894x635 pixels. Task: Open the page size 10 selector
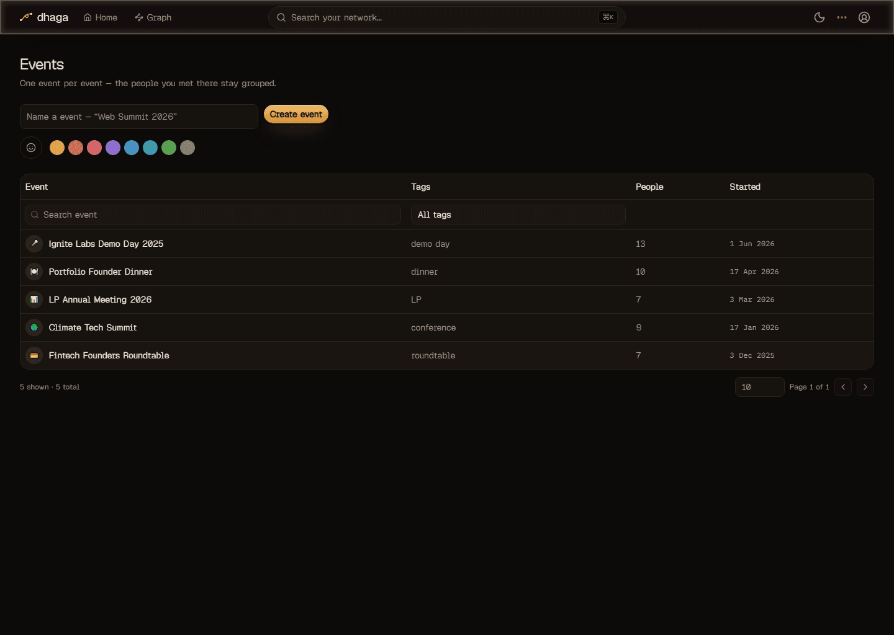[760, 387]
